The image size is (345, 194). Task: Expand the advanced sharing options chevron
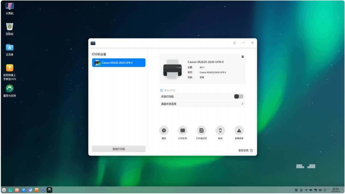[242, 104]
